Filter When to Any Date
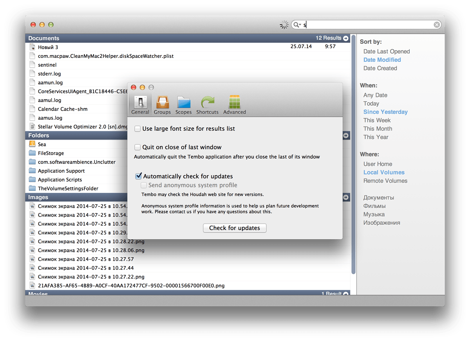The height and width of the screenshot is (341, 470). tap(375, 95)
